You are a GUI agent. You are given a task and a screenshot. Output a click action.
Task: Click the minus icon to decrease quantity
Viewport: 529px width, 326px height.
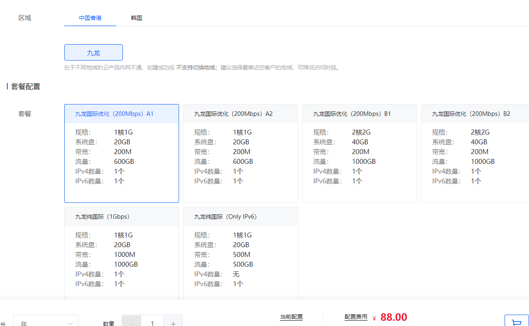[x=131, y=323]
